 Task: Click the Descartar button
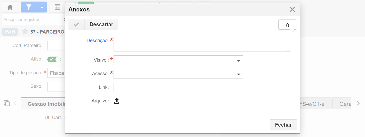click(x=102, y=24)
